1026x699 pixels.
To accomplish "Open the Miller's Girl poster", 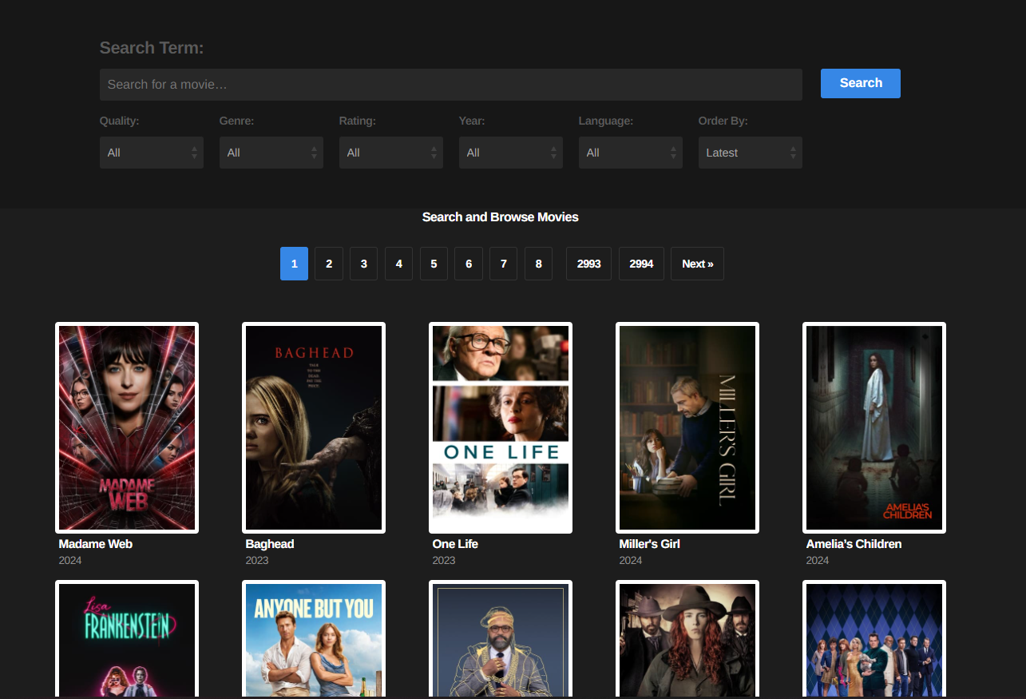I will 687,427.
